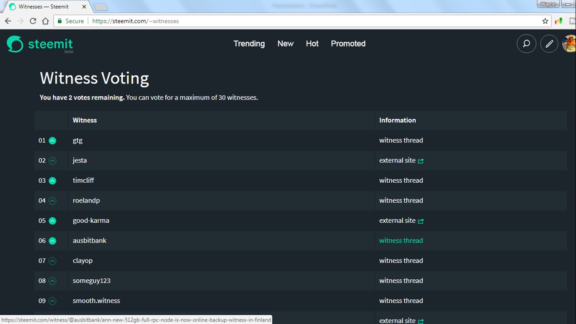Toggle vote for witness timcliff

tap(52, 181)
